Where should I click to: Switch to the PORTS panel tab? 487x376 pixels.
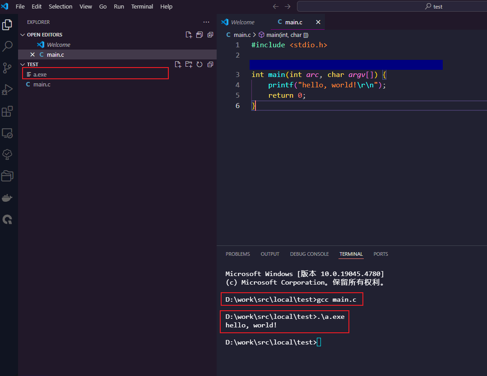coord(381,254)
